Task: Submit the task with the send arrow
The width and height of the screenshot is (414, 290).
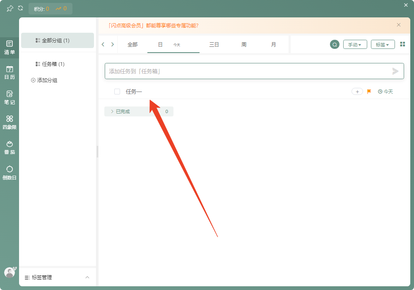Action: 395,71
